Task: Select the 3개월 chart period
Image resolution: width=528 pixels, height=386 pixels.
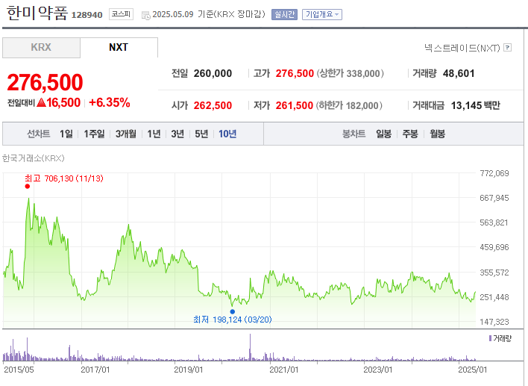Action: pos(125,134)
